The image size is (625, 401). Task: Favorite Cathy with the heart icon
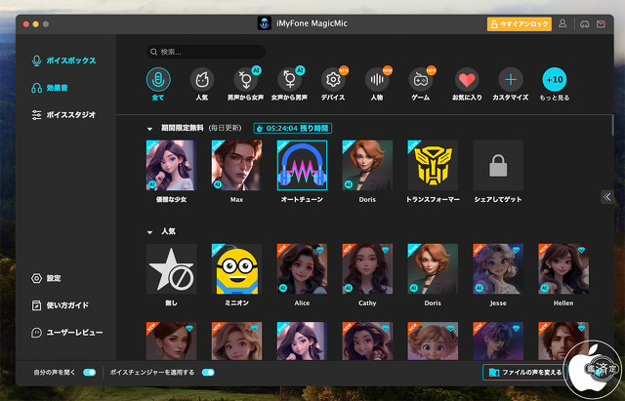[386, 250]
